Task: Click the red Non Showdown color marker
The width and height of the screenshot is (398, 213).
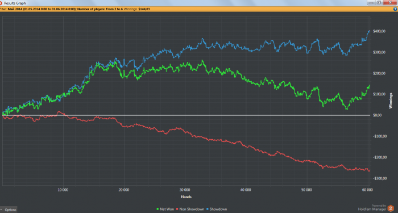Action: 177,209
